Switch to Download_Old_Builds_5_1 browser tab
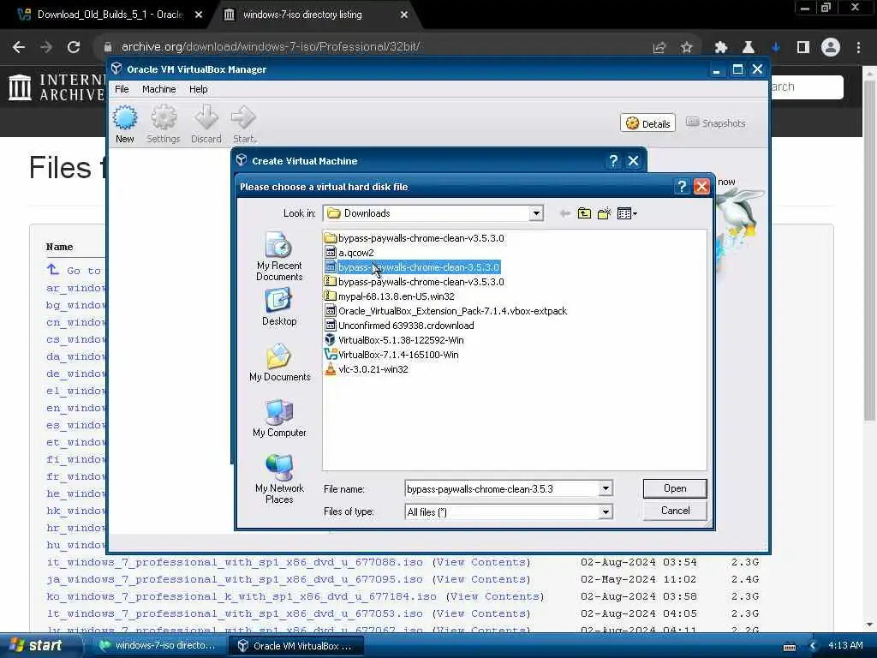Viewport: 877px width, 658px height. click(110, 15)
